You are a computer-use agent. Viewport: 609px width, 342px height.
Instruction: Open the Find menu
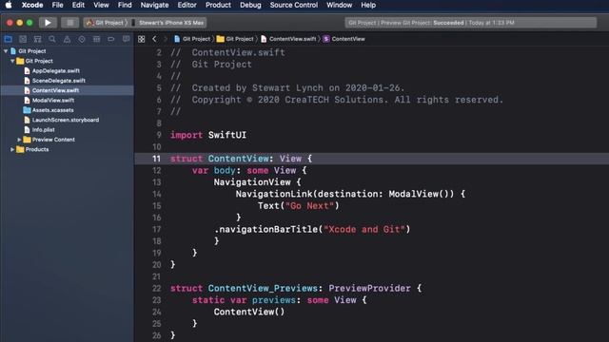[x=125, y=5]
